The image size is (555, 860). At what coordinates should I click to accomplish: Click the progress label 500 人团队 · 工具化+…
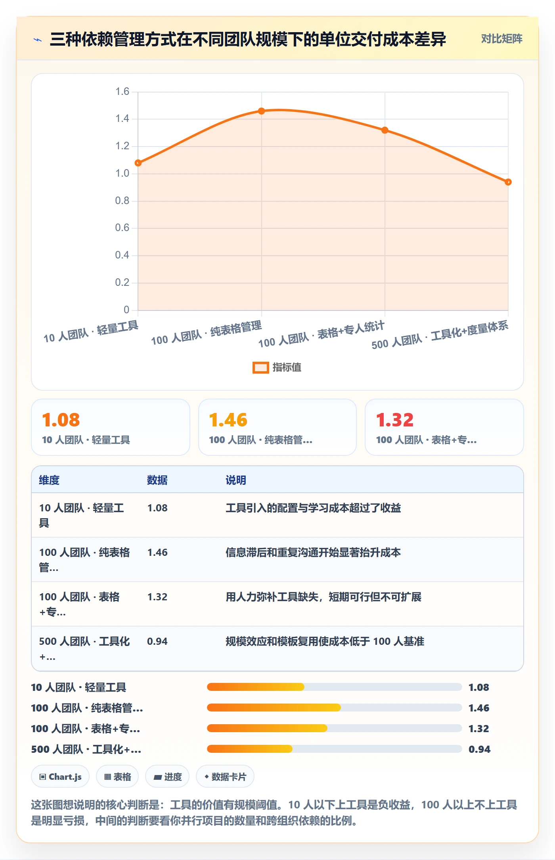[86, 749]
